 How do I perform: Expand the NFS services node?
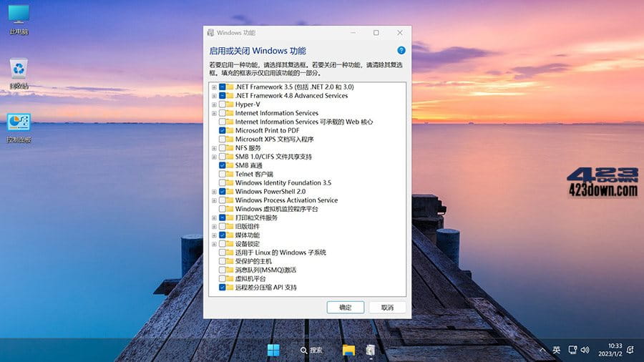pos(214,148)
